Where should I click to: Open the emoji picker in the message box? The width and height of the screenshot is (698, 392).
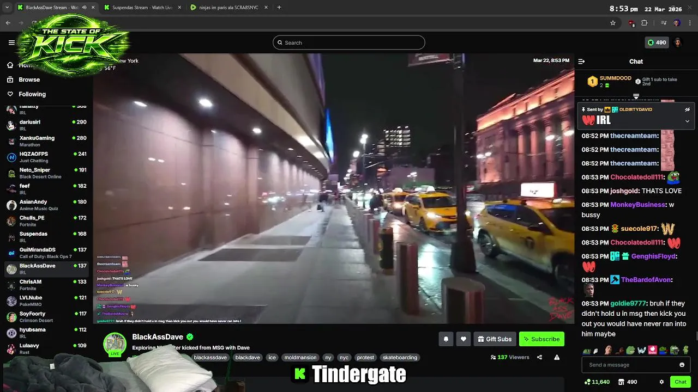[x=682, y=365]
